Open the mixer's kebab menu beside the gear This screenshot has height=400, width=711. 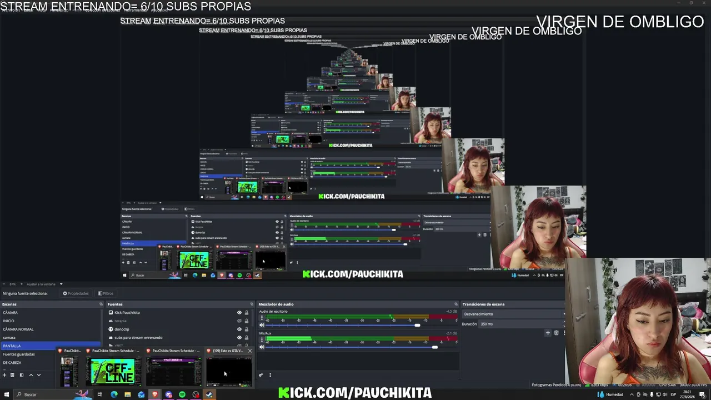click(x=270, y=375)
